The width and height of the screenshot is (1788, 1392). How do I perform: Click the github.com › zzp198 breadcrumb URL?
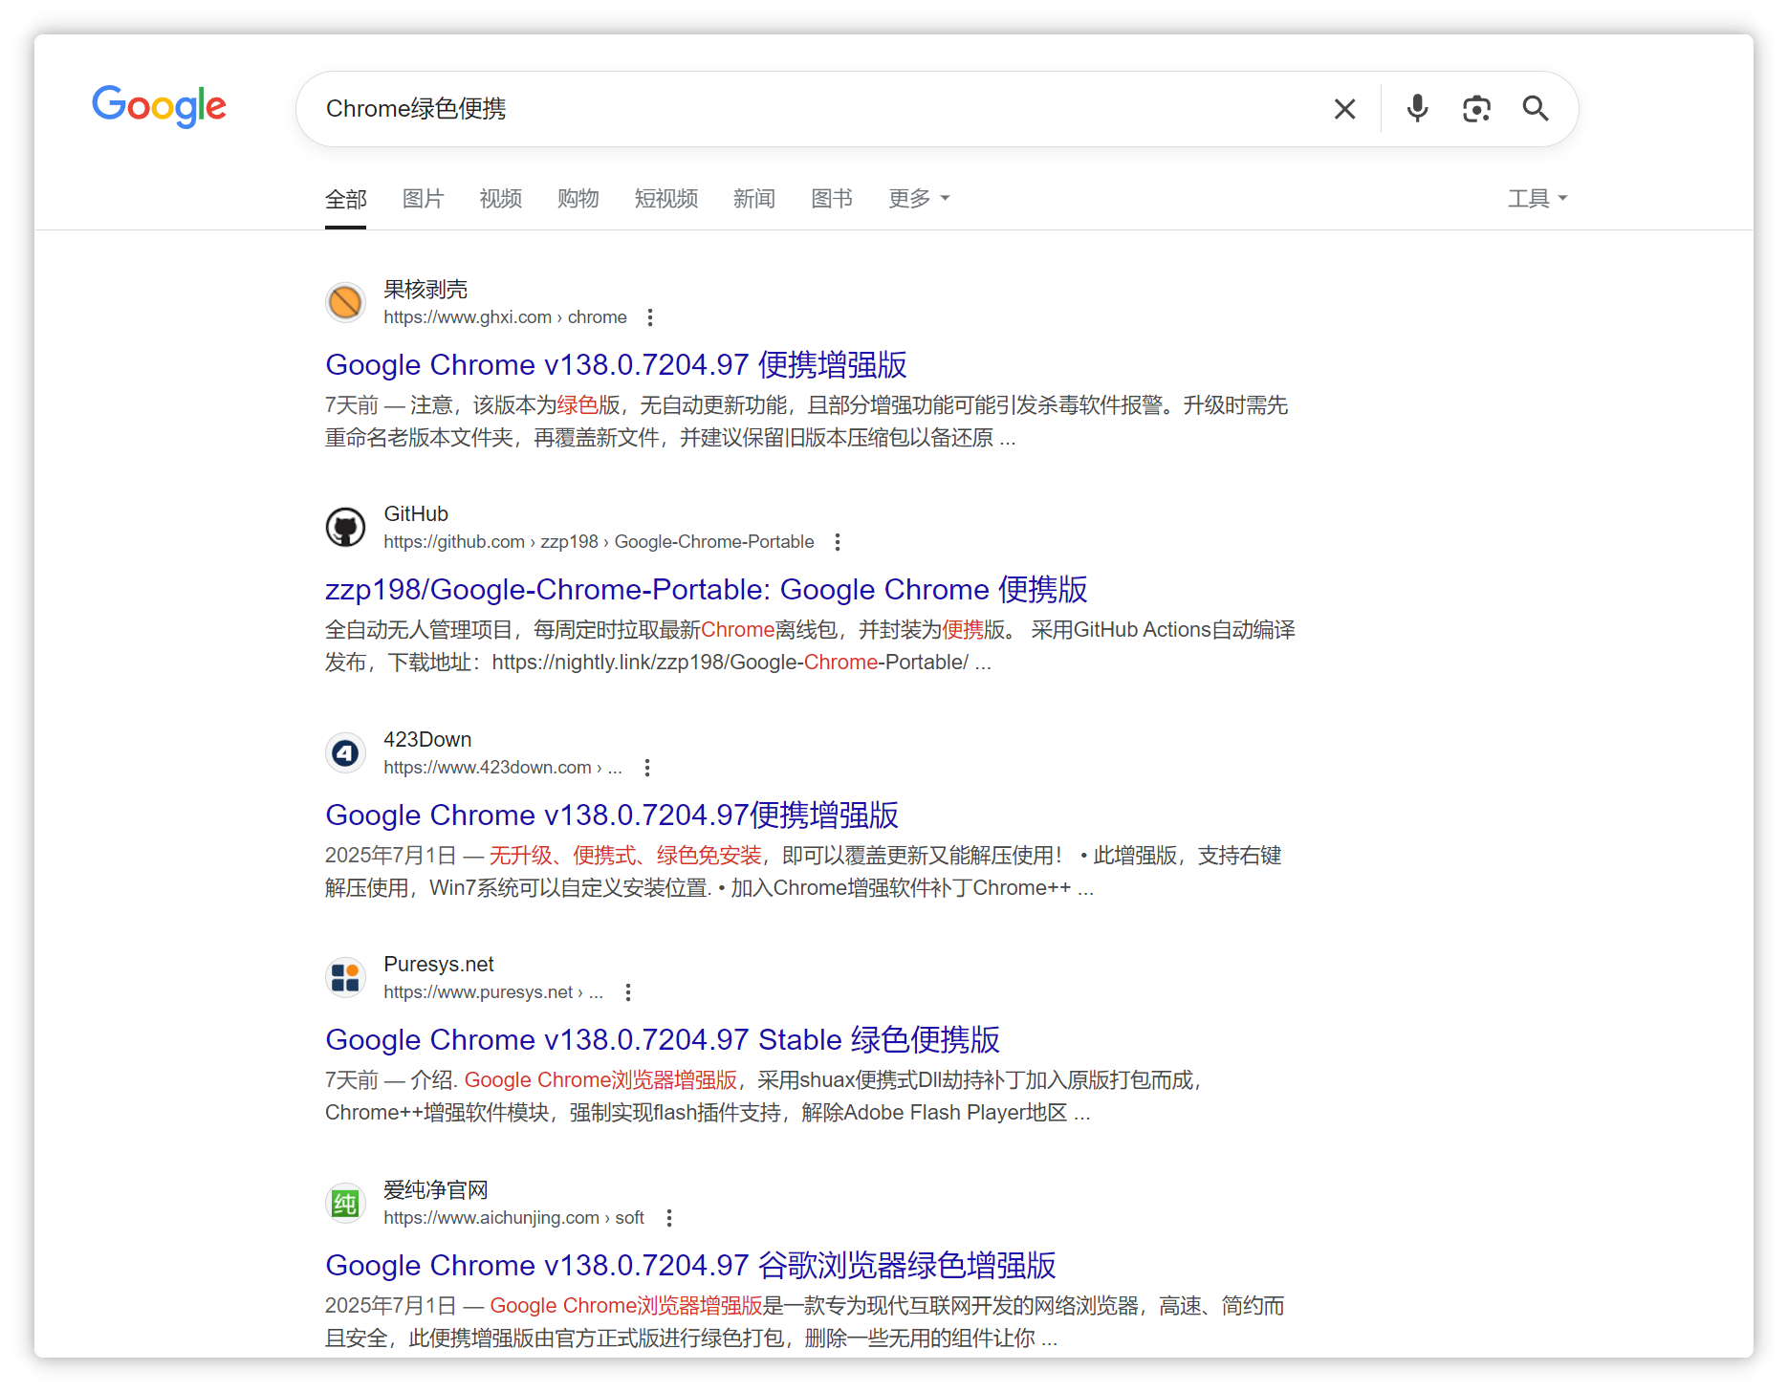tap(599, 542)
